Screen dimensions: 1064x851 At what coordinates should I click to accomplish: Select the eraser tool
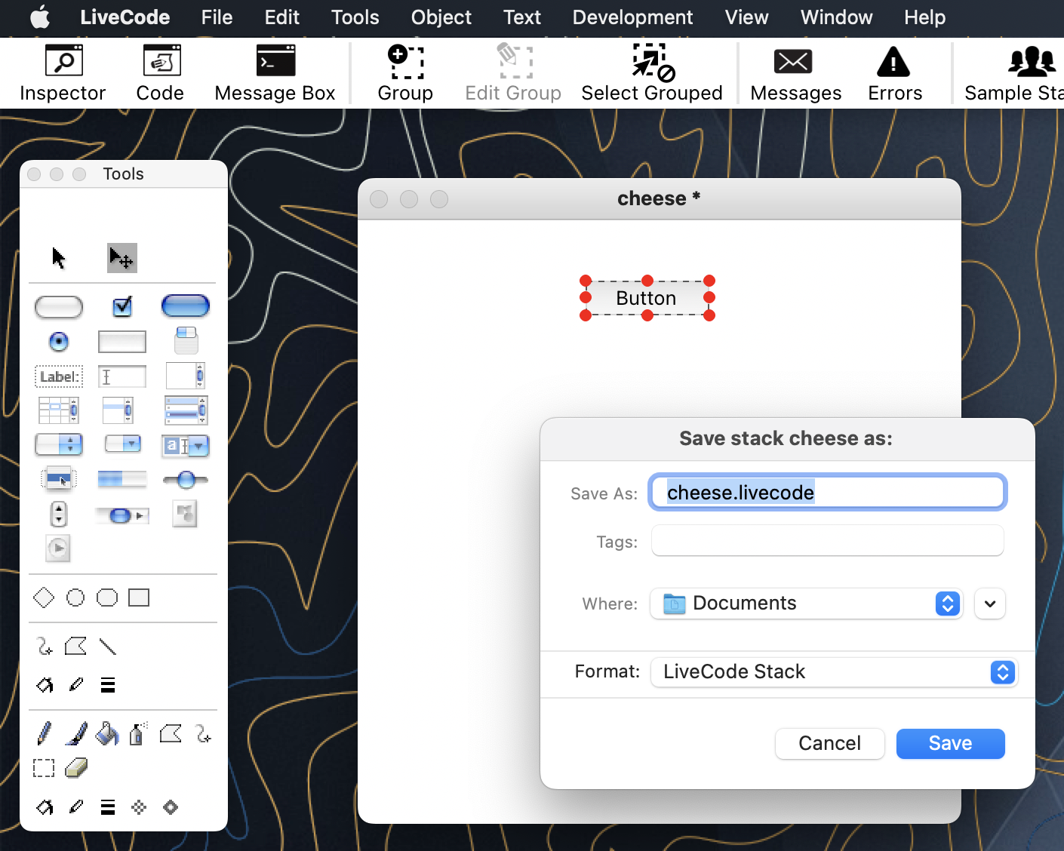pyautogui.click(x=76, y=768)
